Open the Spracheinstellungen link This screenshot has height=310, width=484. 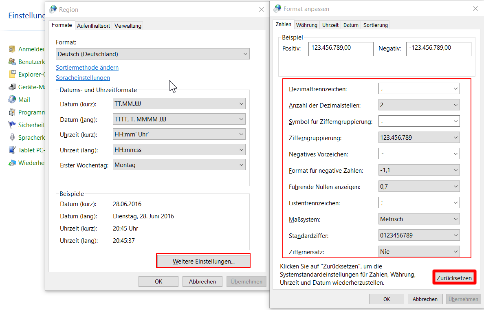[83, 78]
